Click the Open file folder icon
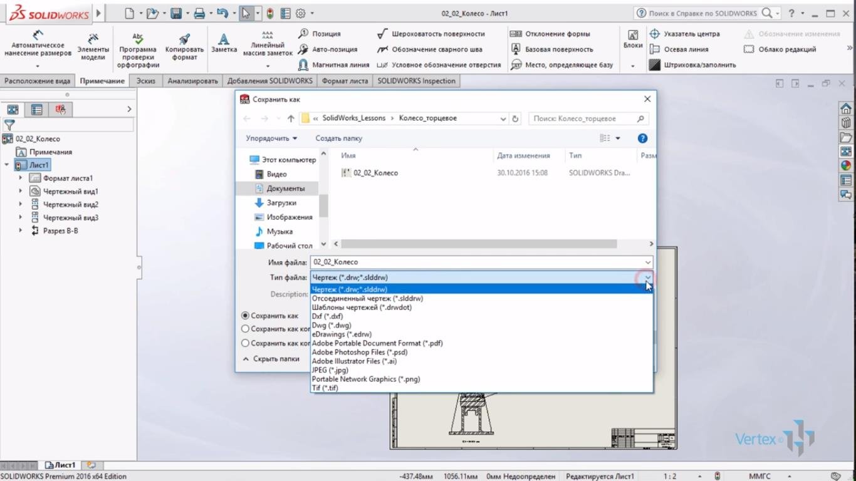The width and height of the screenshot is (856, 481). 152,13
